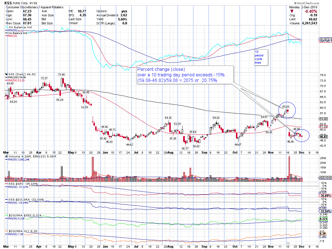Click the 42.77 August low price label
The height and width of the screenshot is (249, 332).
[x=185, y=148]
